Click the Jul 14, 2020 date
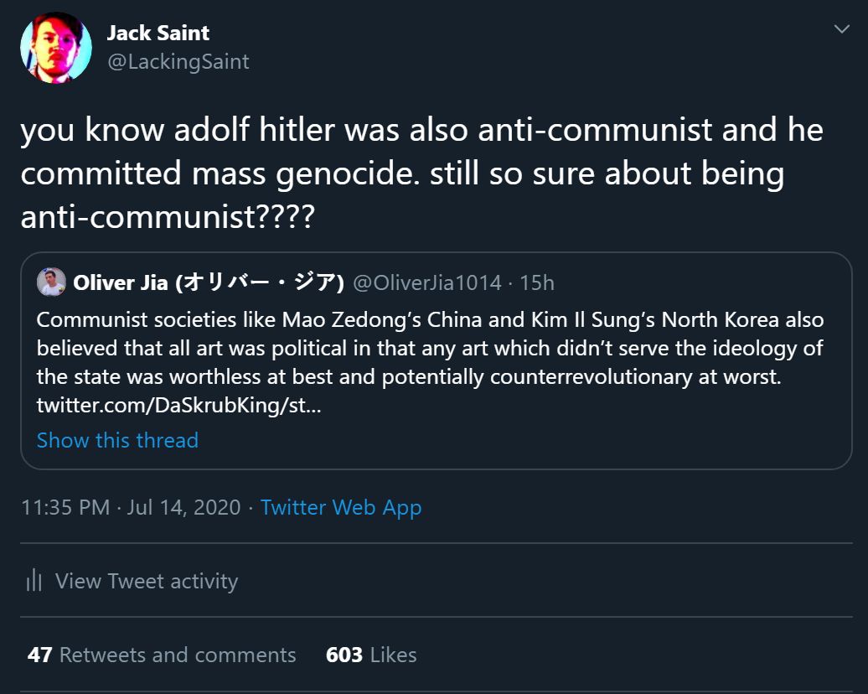868x694 pixels. (x=183, y=508)
